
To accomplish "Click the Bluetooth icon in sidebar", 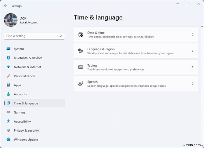I will coord(8,58).
